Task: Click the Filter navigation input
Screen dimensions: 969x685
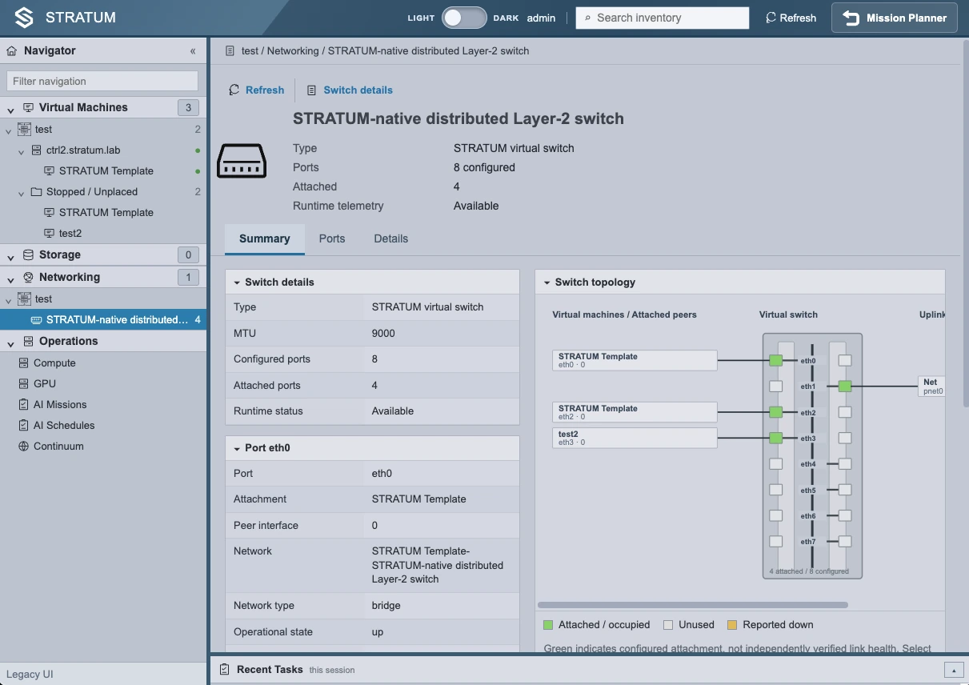Action: pyautogui.click(x=102, y=81)
